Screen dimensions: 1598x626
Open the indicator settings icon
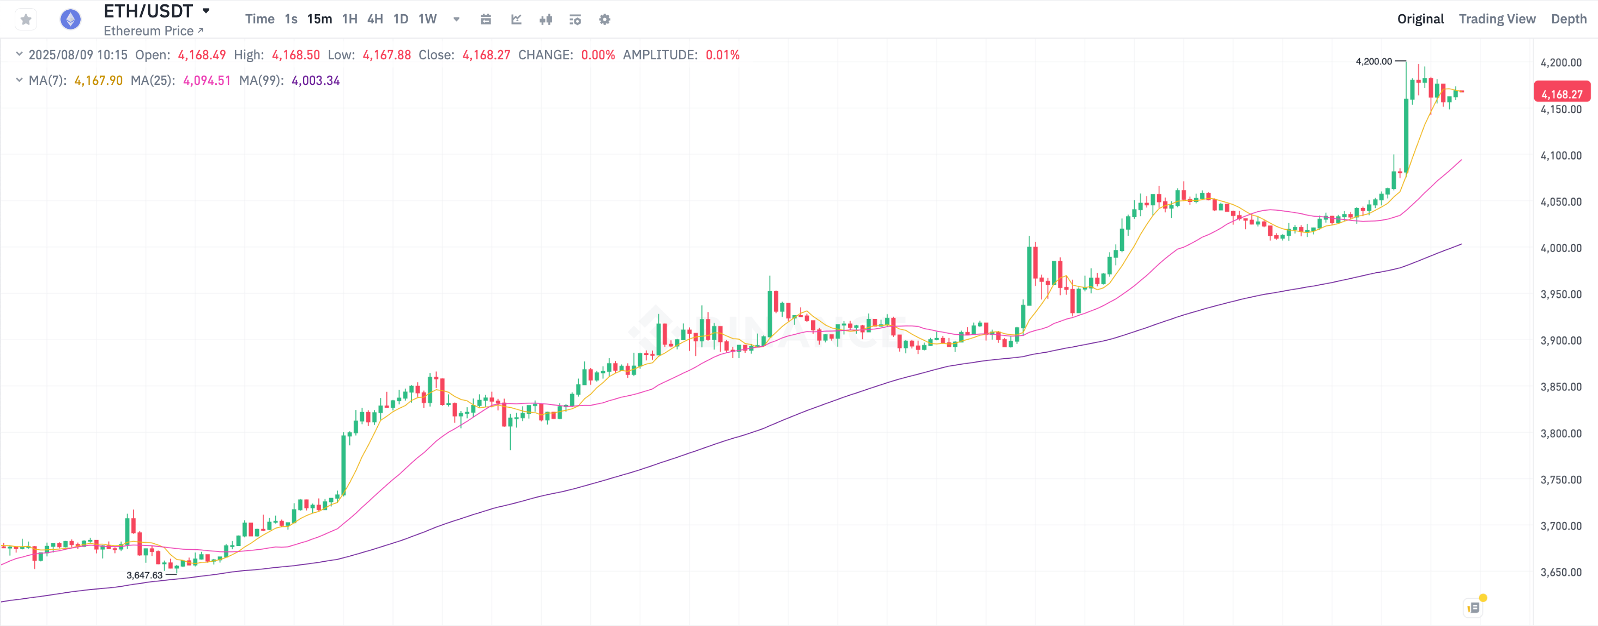(575, 19)
